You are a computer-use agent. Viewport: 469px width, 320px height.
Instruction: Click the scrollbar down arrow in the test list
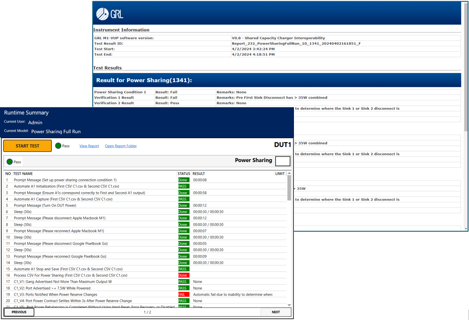[x=290, y=304]
